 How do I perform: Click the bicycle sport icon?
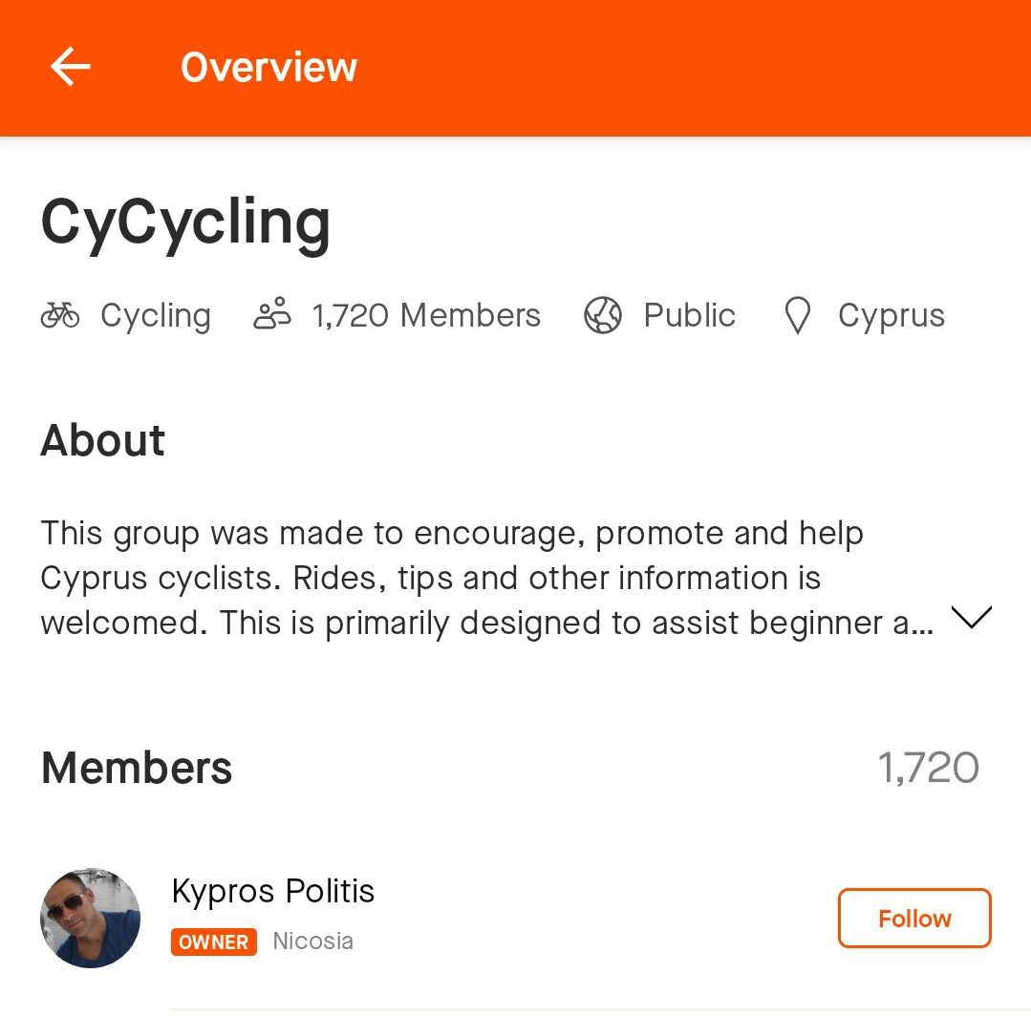60,315
